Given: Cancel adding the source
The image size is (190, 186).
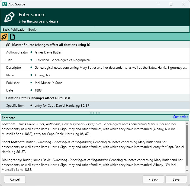Looking at the screenshot, I should point(15,179).
